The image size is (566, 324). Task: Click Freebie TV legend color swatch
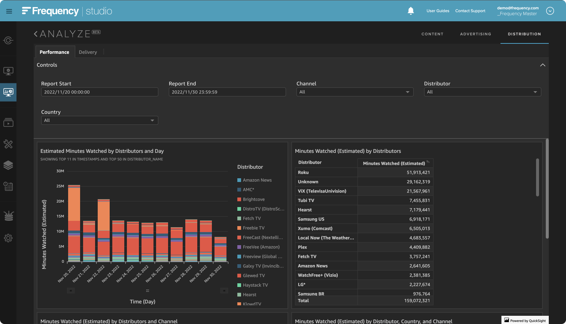239,228
